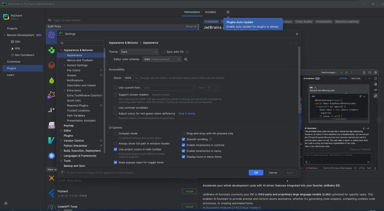Viewport: 384px width, 211px height.
Task: Enable Support screen readers
Action: point(116,94)
